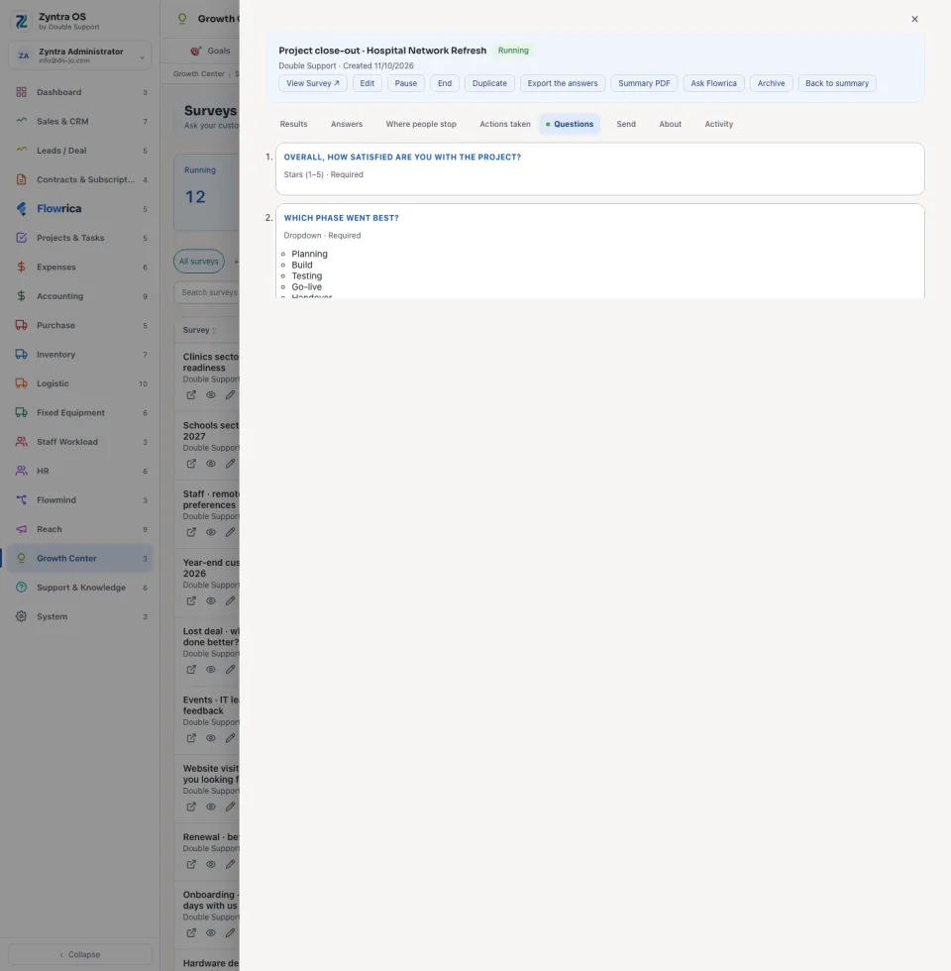The image size is (951, 971).
Task: Download the Summary PDF
Action: (x=644, y=83)
